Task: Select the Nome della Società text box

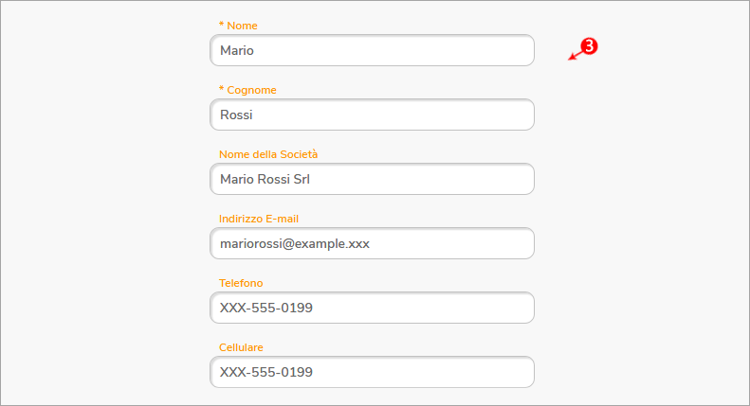Action: pos(372,179)
